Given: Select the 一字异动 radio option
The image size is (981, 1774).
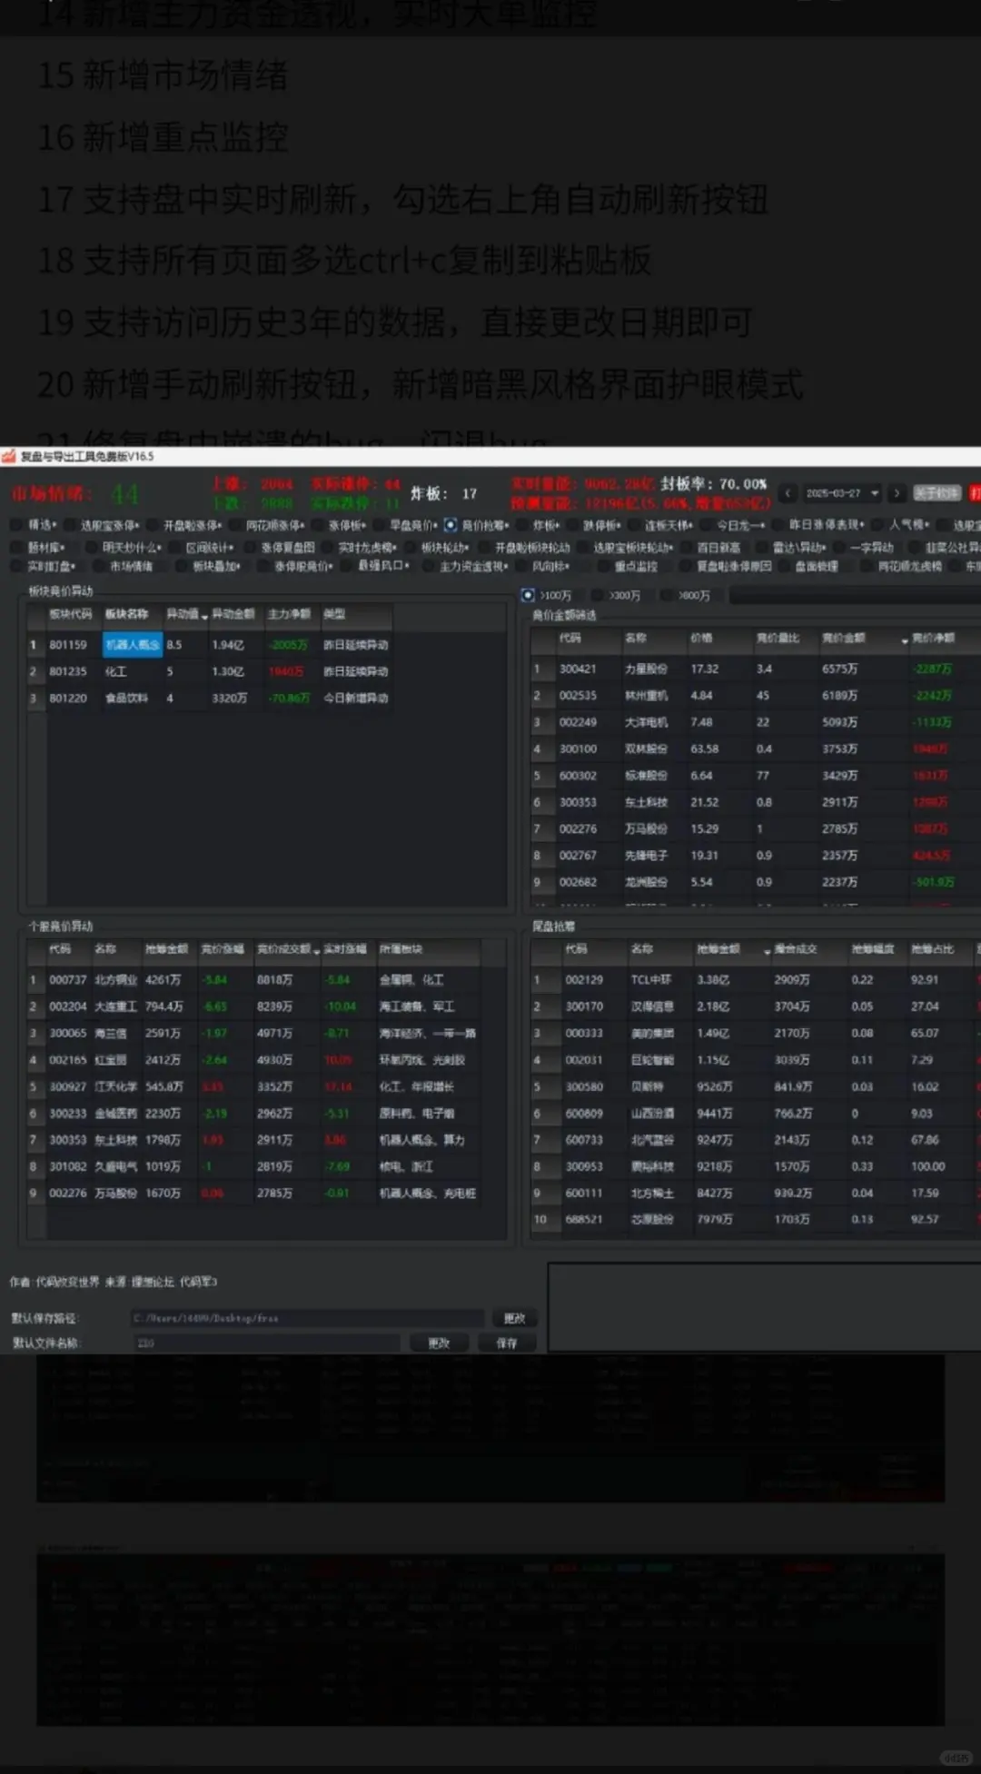Looking at the screenshot, I should point(865,547).
